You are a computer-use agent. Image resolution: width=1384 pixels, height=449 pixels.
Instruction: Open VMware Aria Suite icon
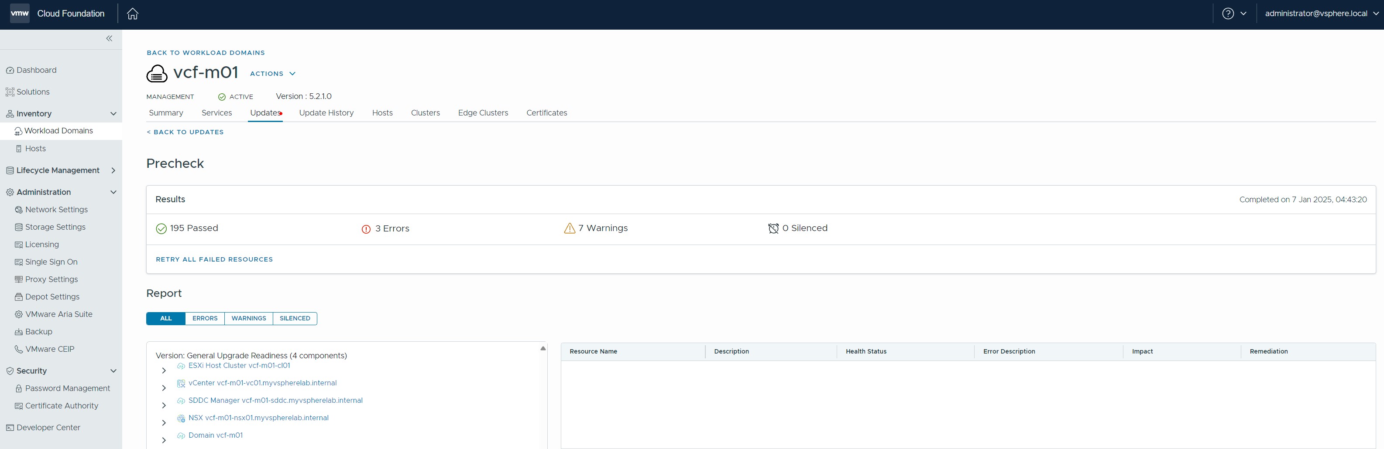(19, 314)
